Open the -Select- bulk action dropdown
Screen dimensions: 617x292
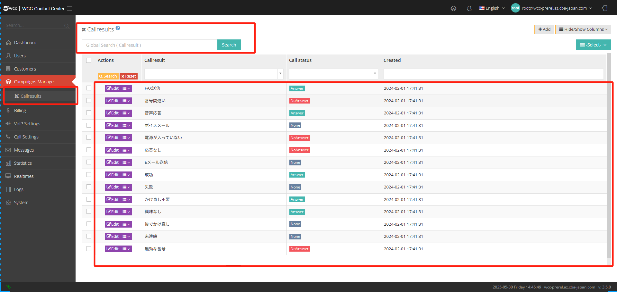(593, 45)
